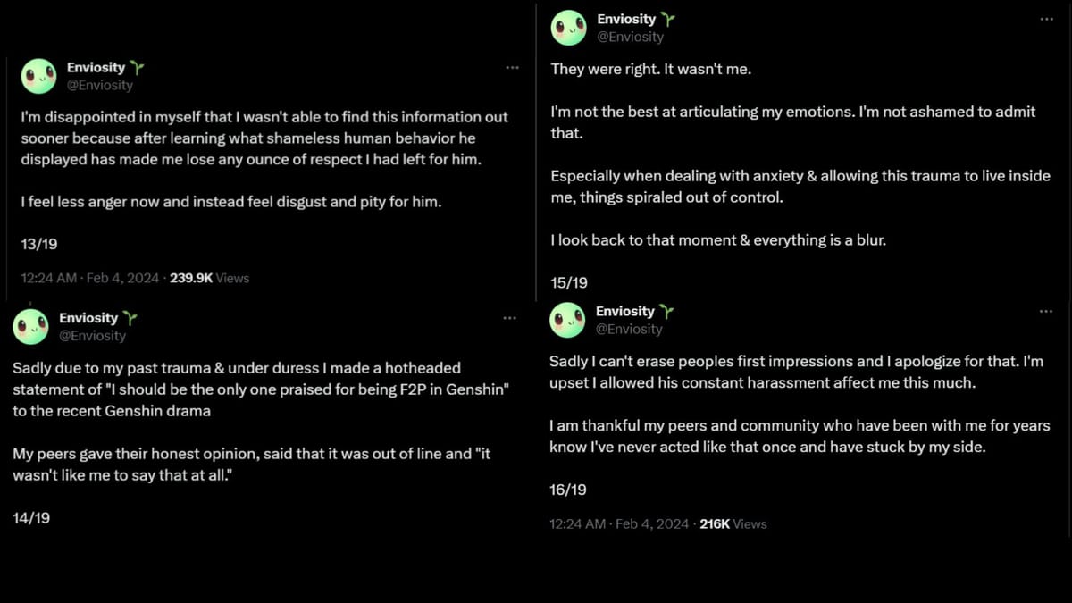Open the more options menu on tweet 14/19
The width and height of the screenshot is (1072, 603).
tap(510, 318)
